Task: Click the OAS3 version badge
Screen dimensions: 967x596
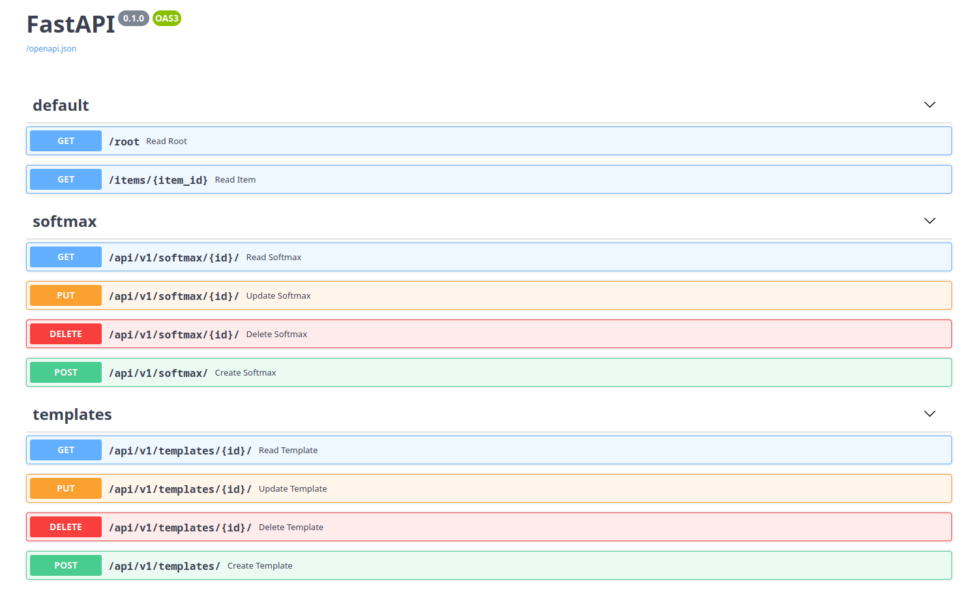Action: [x=166, y=18]
